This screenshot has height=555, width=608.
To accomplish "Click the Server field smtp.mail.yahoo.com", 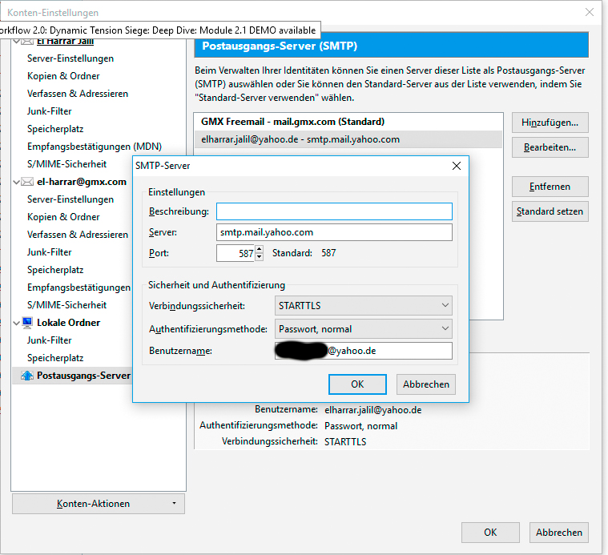I will click(x=334, y=232).
